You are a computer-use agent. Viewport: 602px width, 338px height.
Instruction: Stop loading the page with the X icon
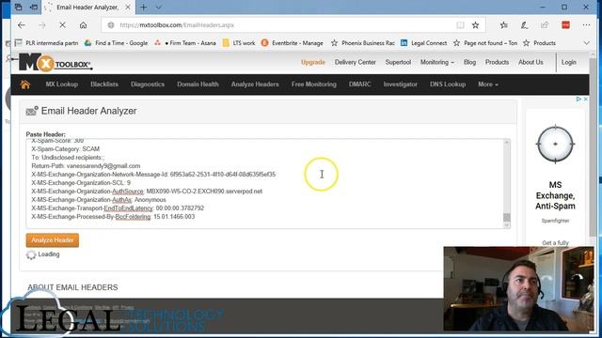click(x=62, y=25)
